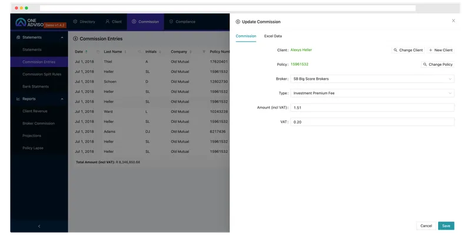Click the initials DJ cell

pyautogui.click(x=148, y=132)
